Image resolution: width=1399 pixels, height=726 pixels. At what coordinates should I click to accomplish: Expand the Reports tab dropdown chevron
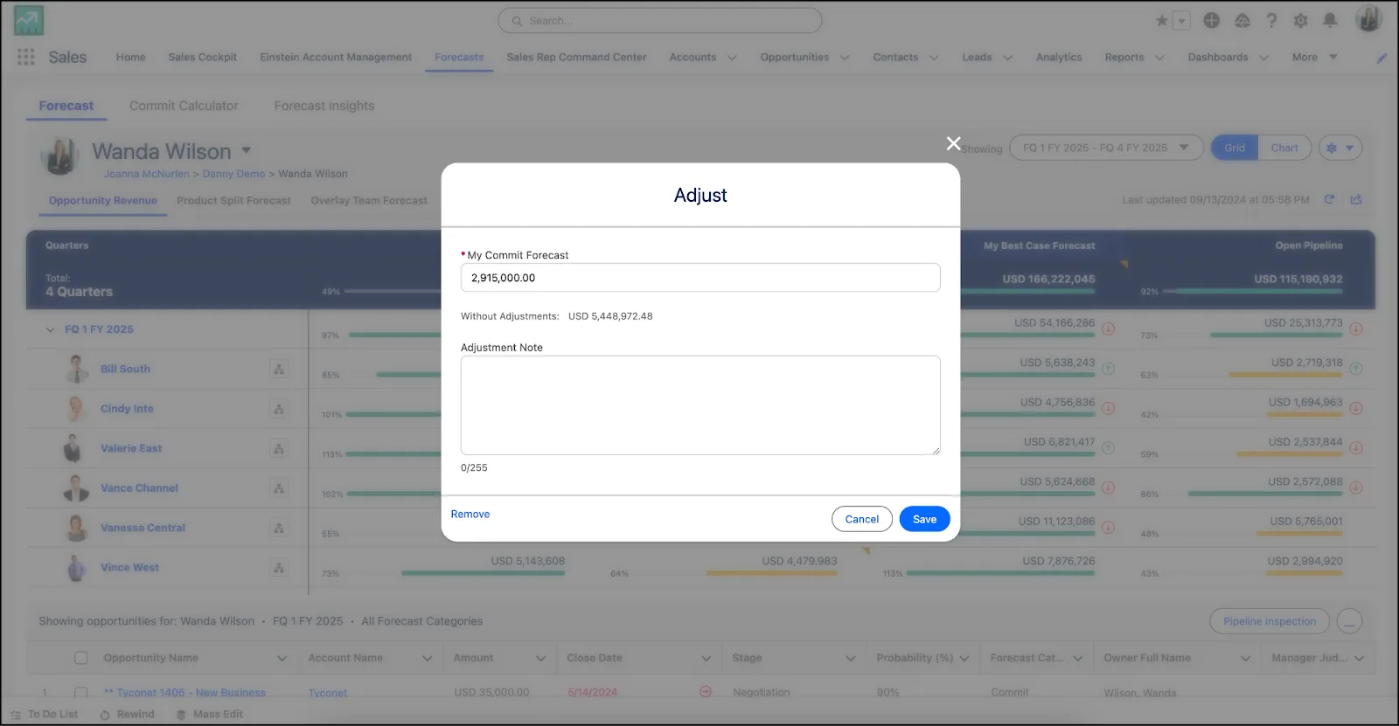coord(1159,58)
